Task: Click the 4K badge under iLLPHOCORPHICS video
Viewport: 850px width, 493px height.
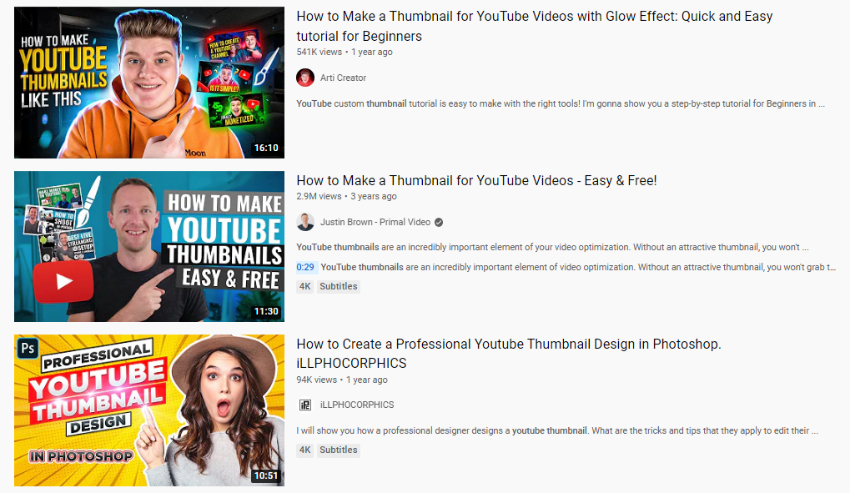Action: pyautogui.click(x=305, y=450)
